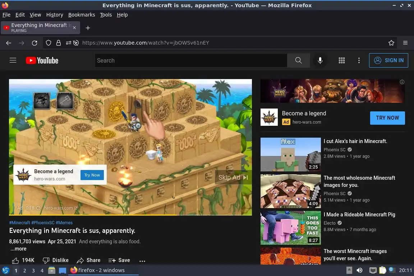Click the SIGN IN button
414x276 pixels.
click(x=388, y=60)
